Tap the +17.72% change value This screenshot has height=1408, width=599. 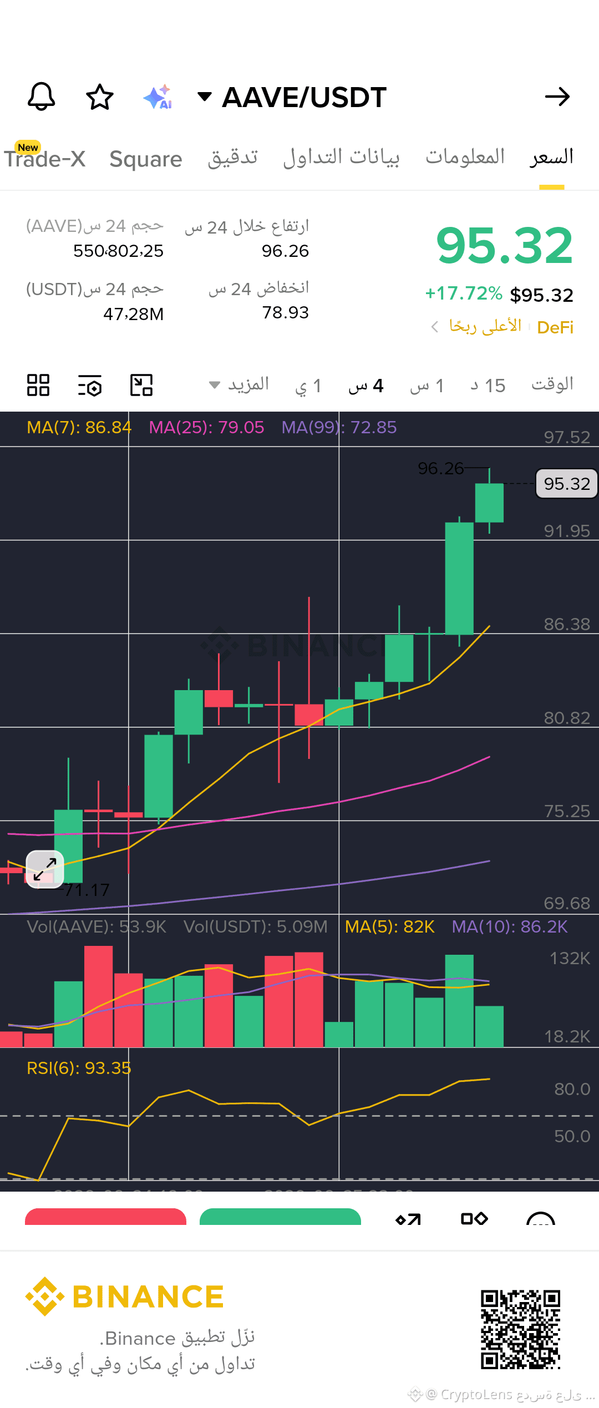point(464,293)
